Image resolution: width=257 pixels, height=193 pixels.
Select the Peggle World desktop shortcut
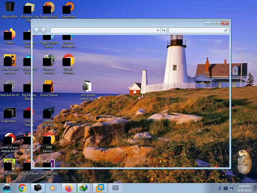[49, 10]
